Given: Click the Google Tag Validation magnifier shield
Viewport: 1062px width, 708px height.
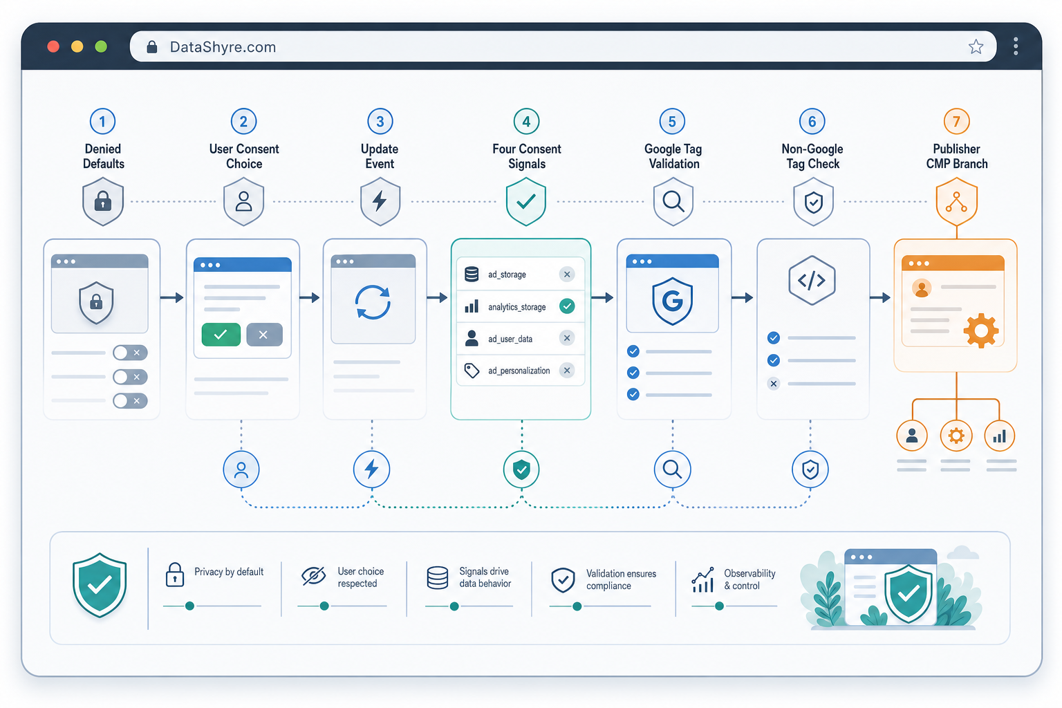Looking at the screenshot, I should point(673,201).
